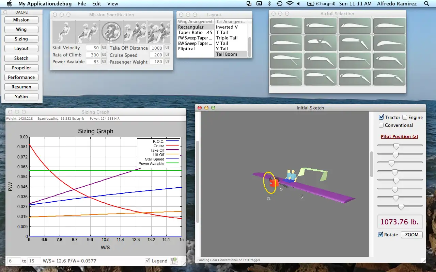Open the Edit menu

coord(96,4)
